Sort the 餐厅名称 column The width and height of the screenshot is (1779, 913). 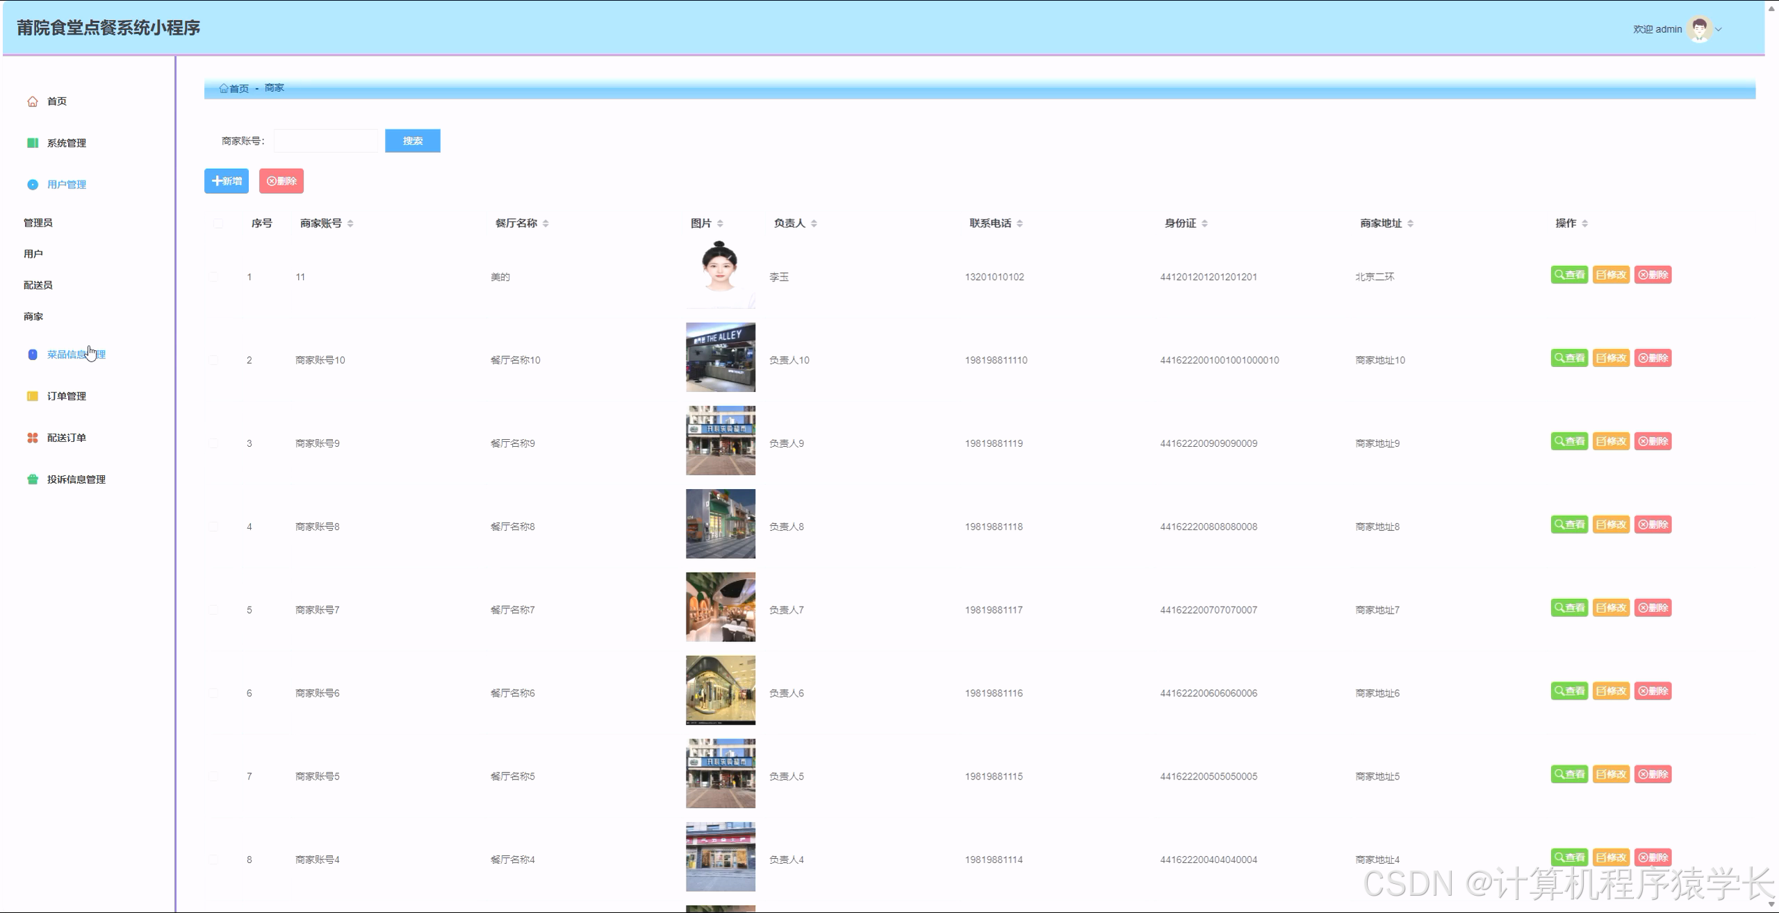click(x=546, y=223)
